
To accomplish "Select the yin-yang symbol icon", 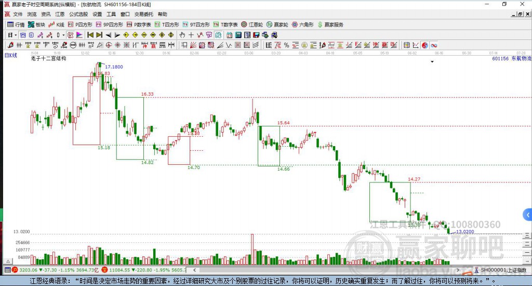I will click(425, 45).
